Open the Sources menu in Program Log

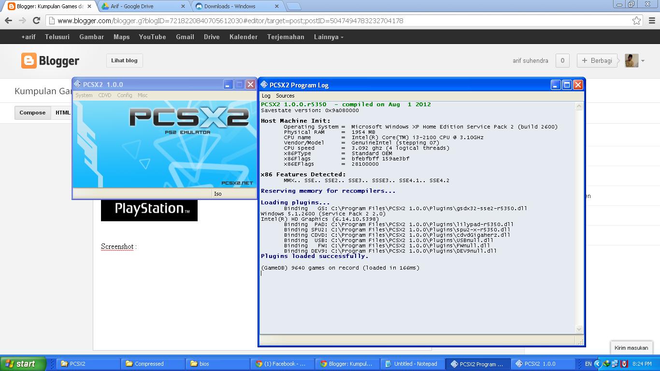[285, 96]
